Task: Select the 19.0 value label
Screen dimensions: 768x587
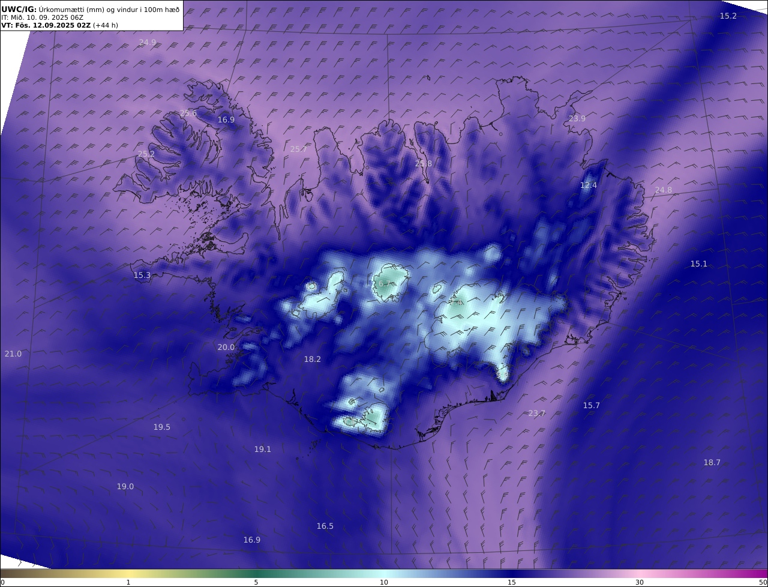Action: 125,487
